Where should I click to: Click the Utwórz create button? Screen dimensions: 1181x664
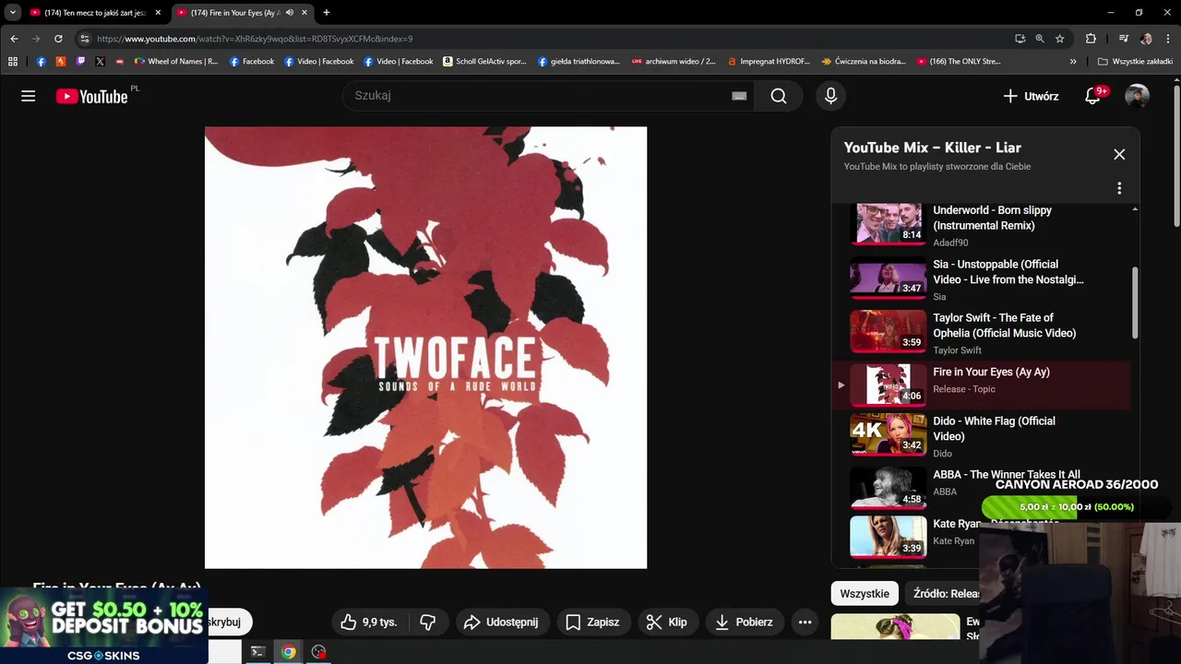1031,96
